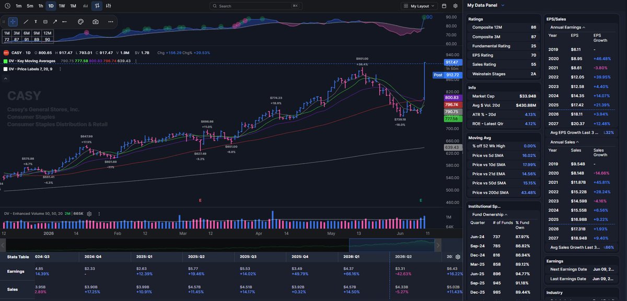Image resolution: width=627 pixels, height=301 pixels.
Task: Select the trend line drawing tool
Action: point(26,21)
